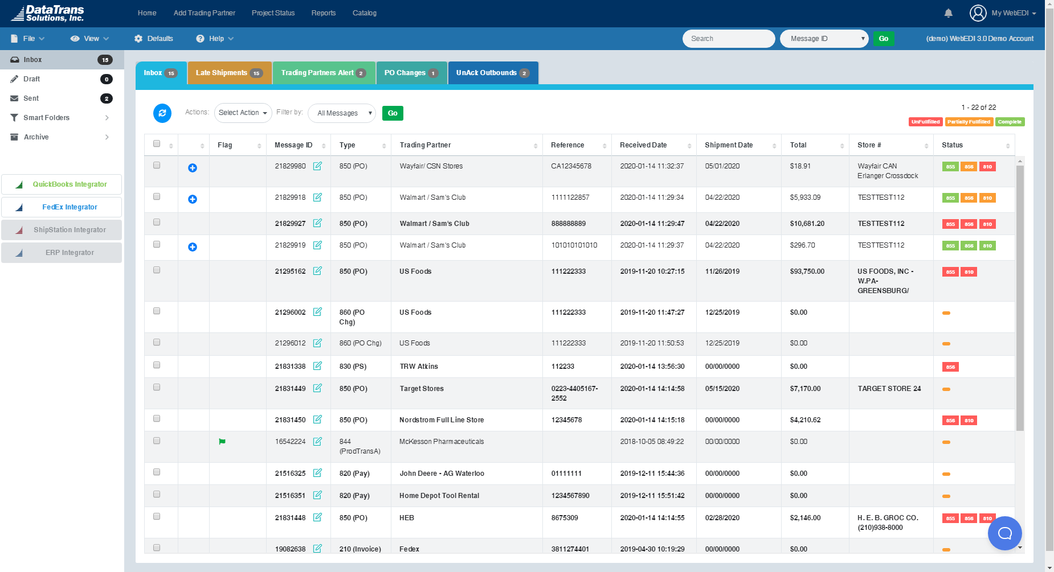Check the box for message 21829918
1054x572 pixels.
point(157,197)
